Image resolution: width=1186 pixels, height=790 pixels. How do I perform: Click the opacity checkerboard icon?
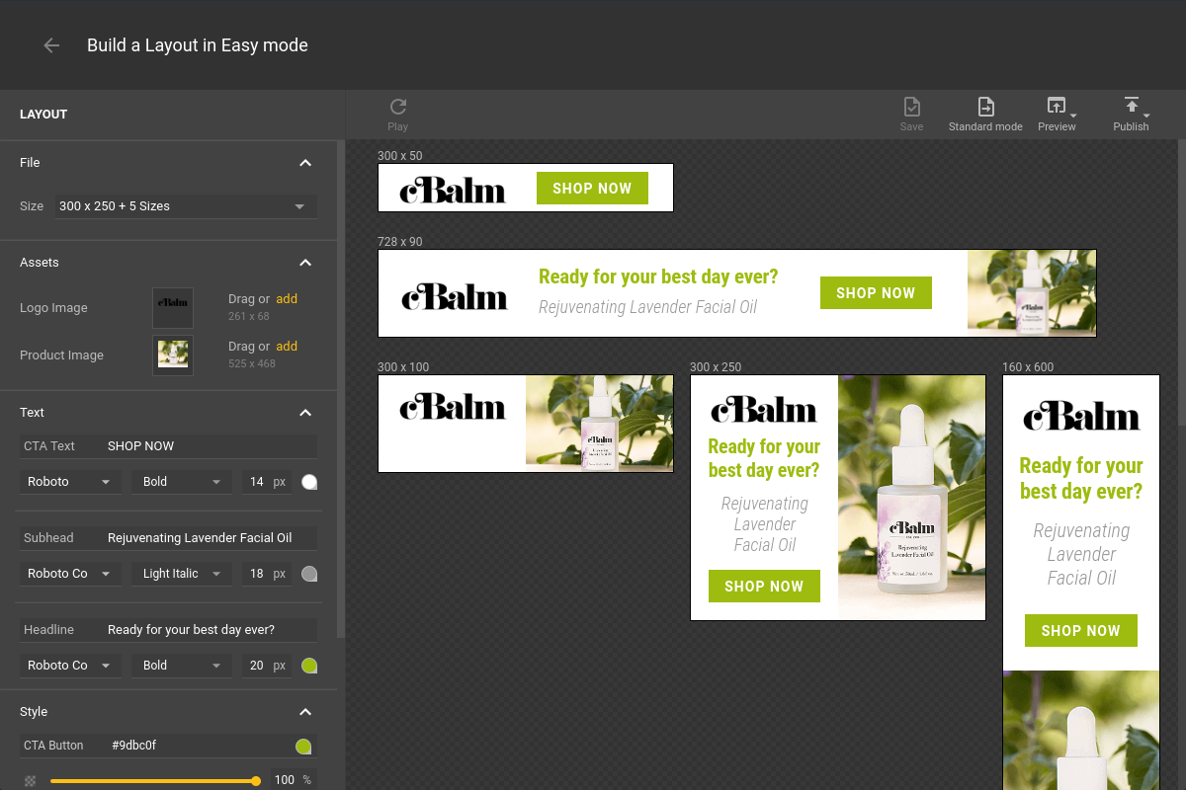pyautogui.click(x=31, y=781)
